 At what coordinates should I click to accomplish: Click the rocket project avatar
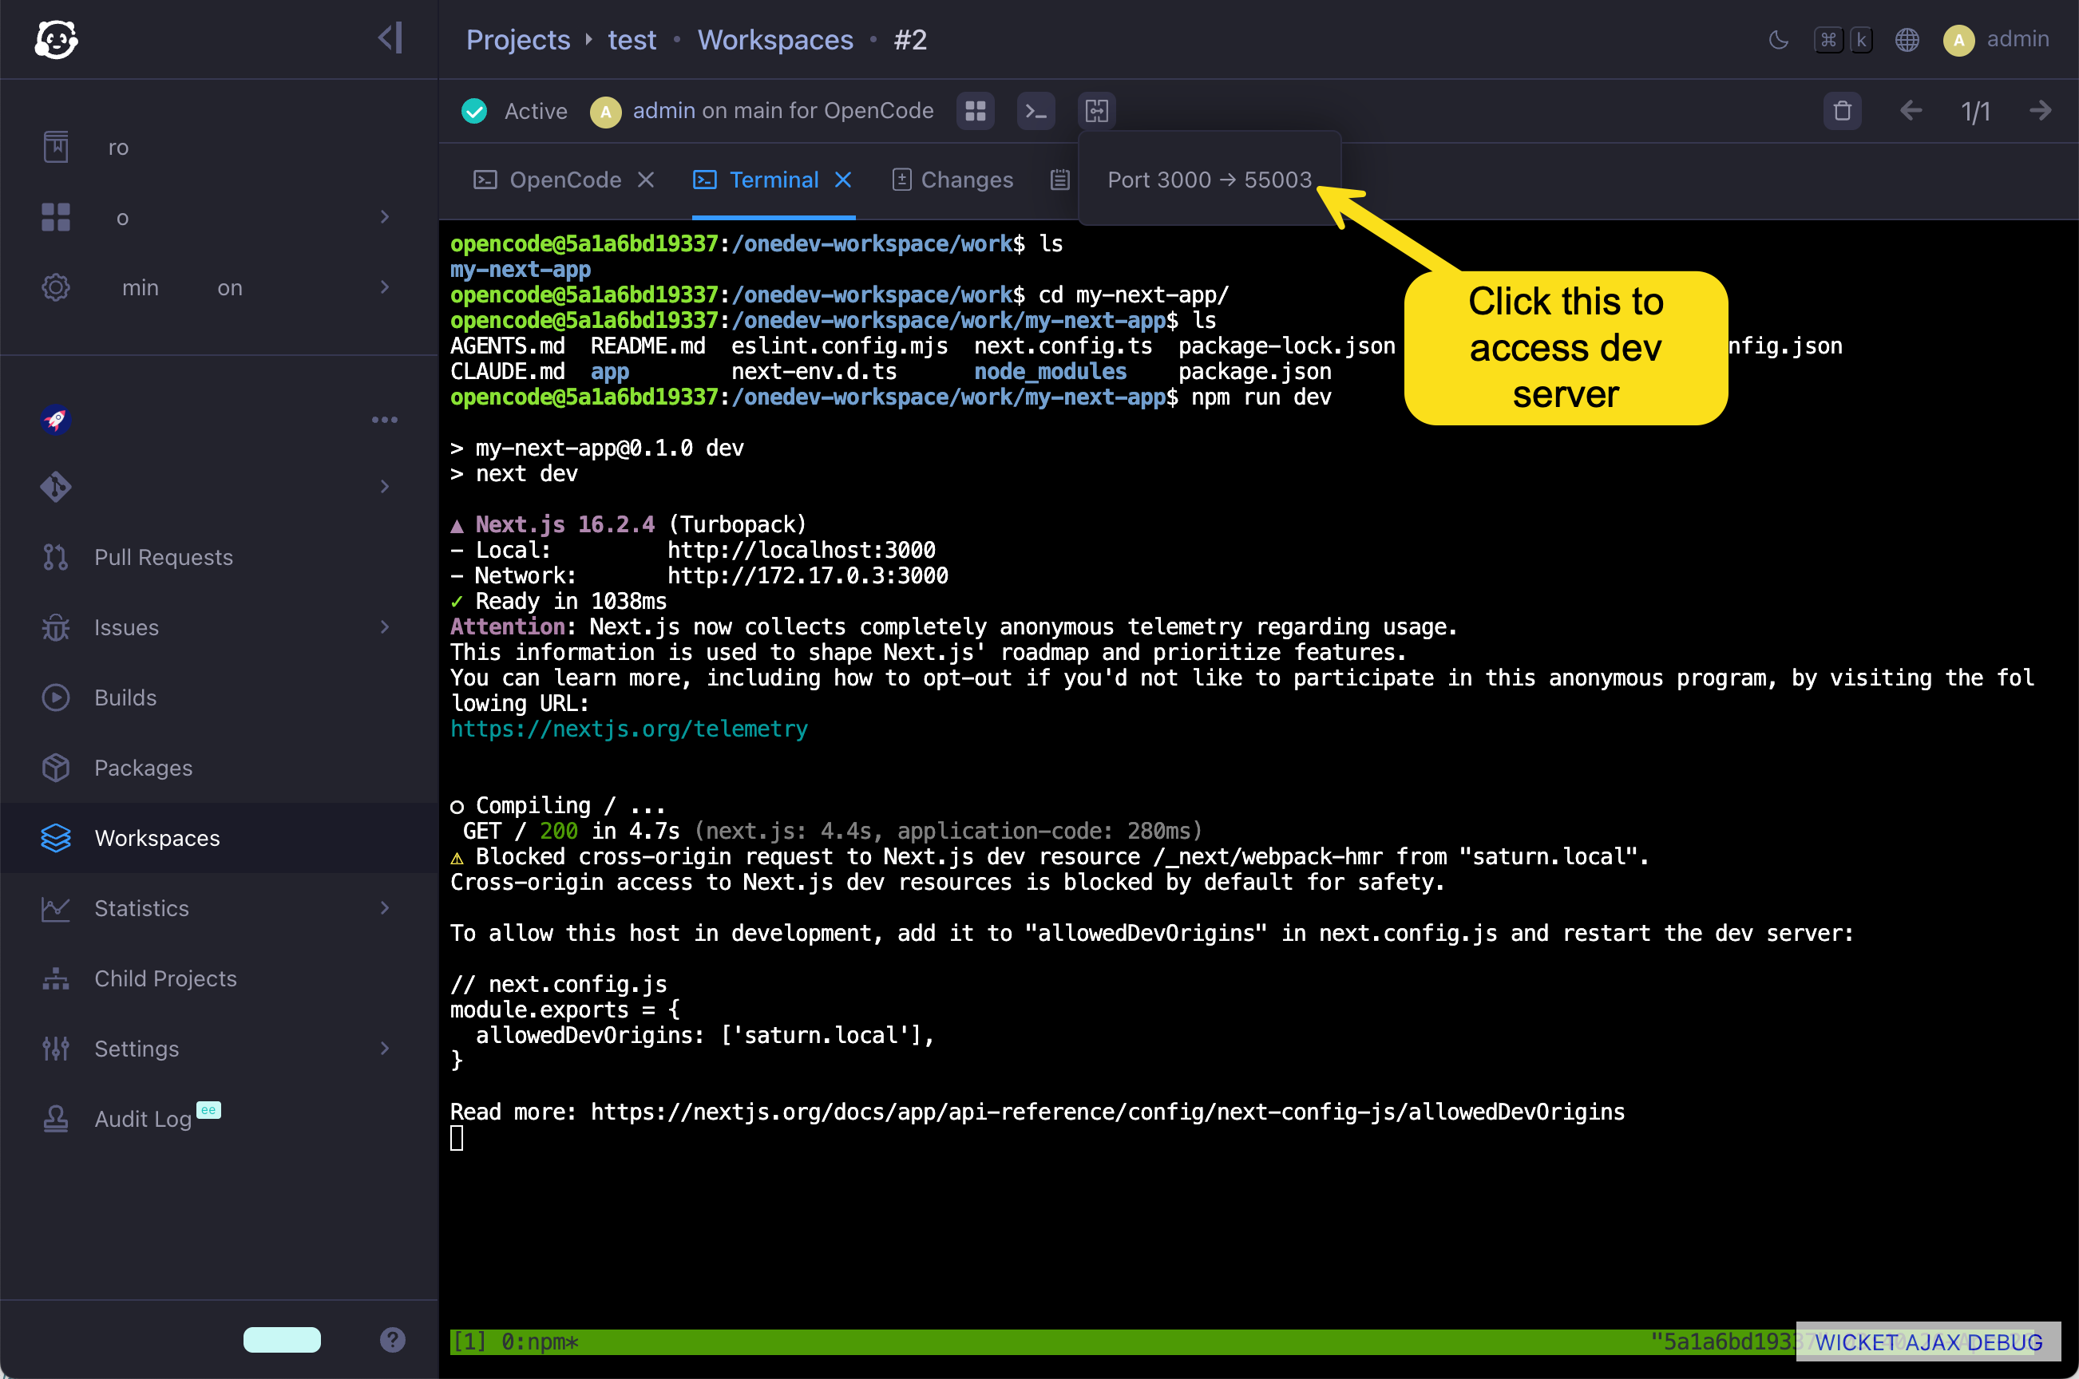click(55, 420)
